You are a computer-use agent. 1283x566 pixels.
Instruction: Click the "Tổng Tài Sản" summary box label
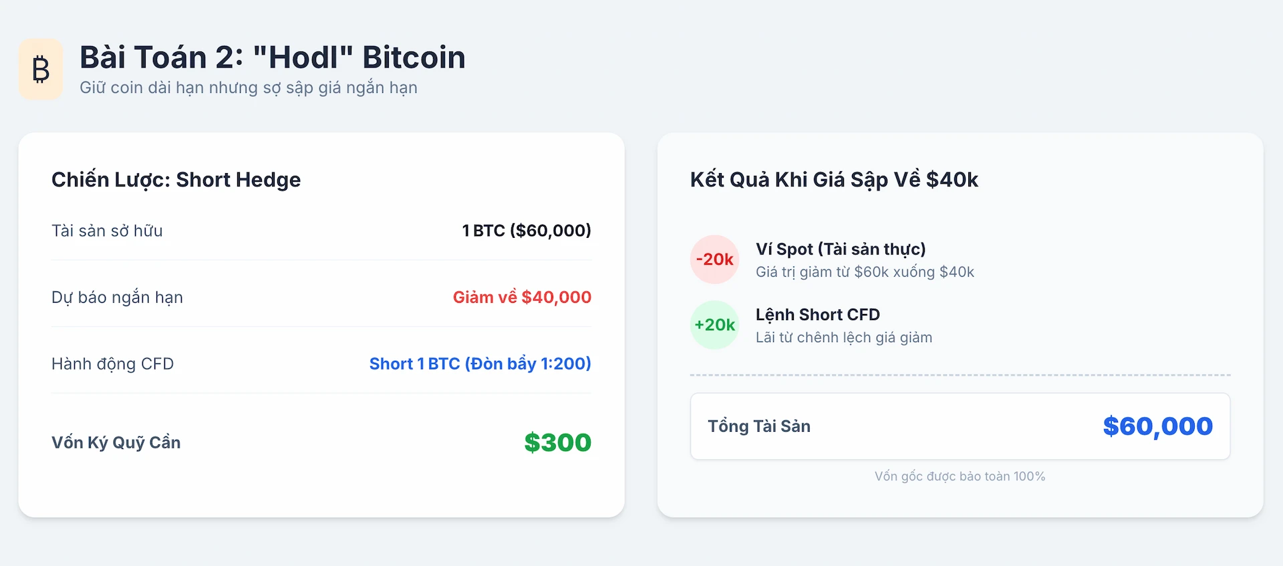tap(758, 426)
